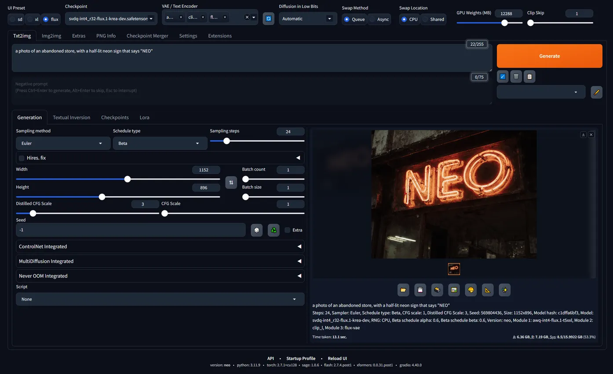Open the Checkpoint selection dropdown
613x374 pixels.
111,18
